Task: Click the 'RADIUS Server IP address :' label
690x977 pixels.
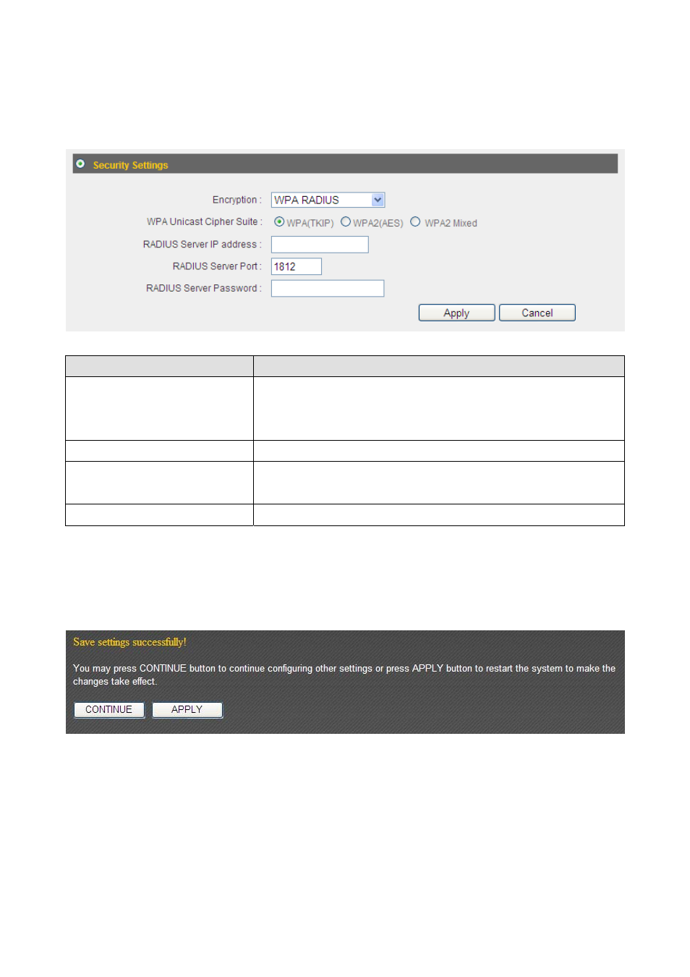Action: tap(203, 245)
